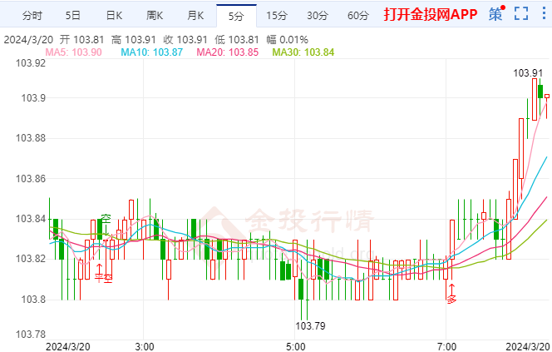The width and height of the screenshot is (552, 352).
Task: Click the 103.84 price axis label
Action: click(31, 219)
